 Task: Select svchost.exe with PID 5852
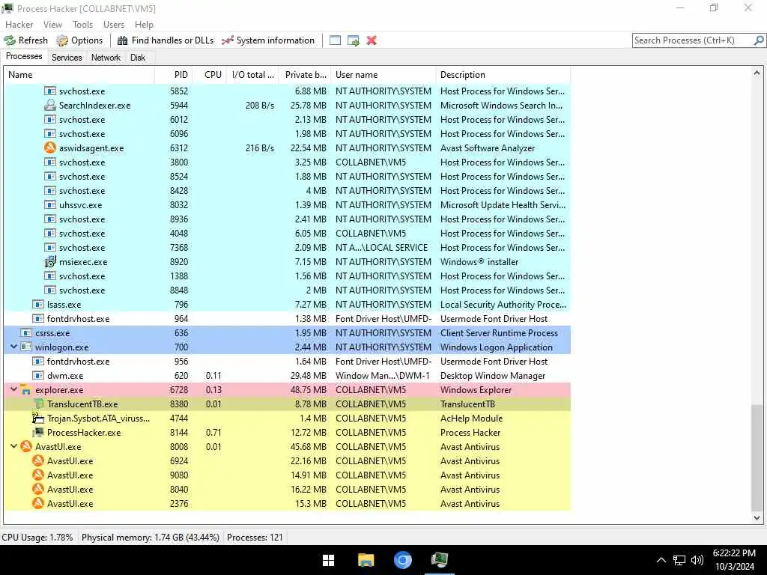287,91
